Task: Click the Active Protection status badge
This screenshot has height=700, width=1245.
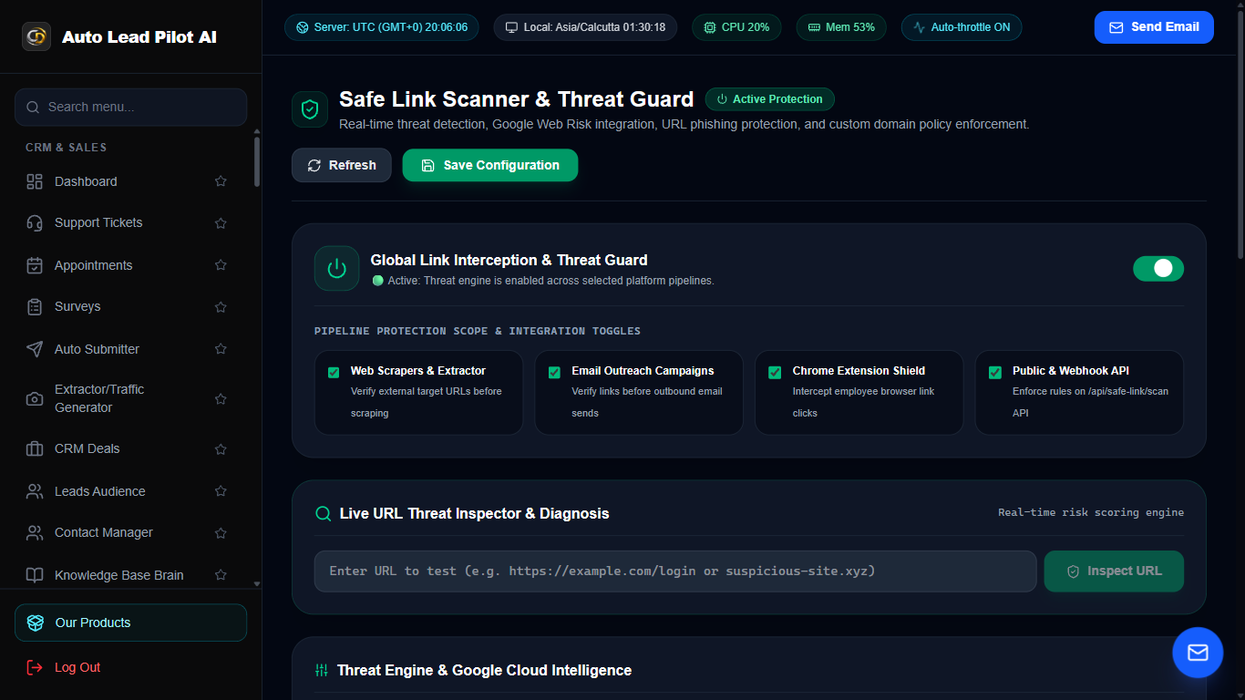Action: coord(770,99)
